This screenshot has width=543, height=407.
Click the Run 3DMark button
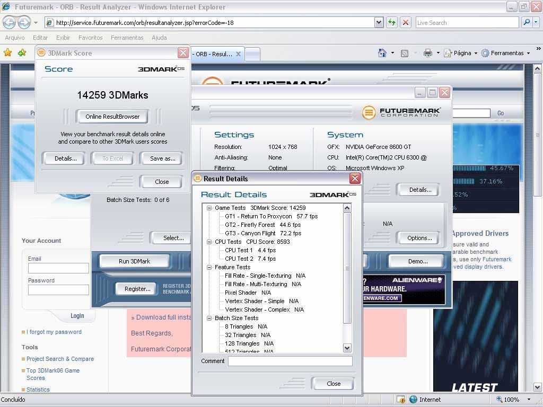click(134, 261)
